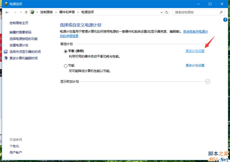Screen dimensions: 230x162
Task: Open help with the blue question mark icon
Action: 225,20
